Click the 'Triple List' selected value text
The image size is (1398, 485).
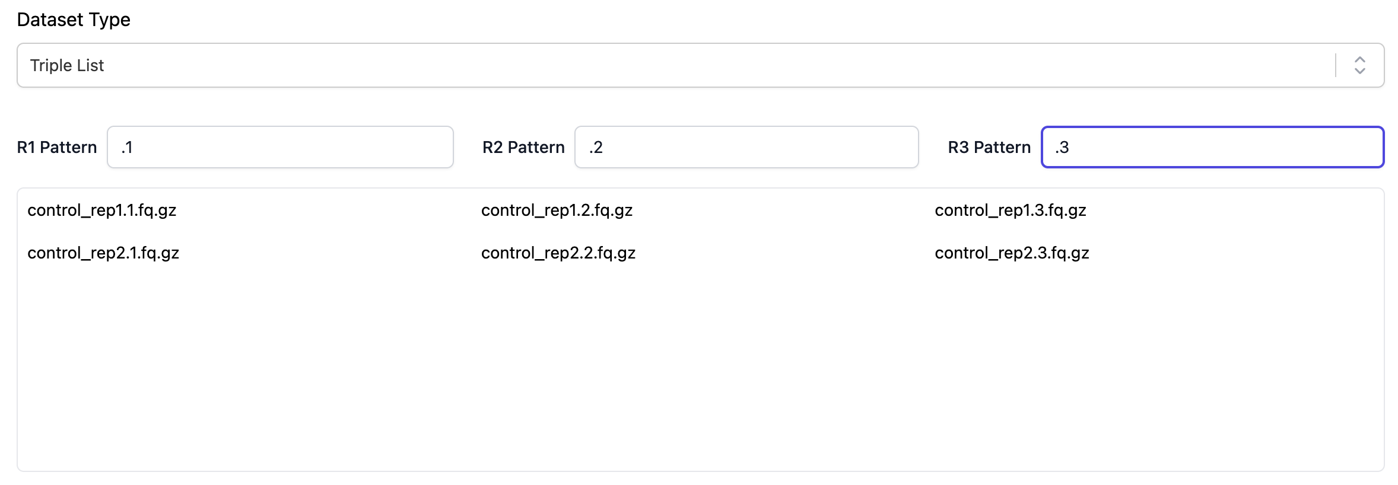pos(67,65)
